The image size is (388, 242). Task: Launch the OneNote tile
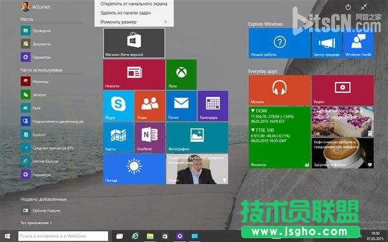click(x=150, y=137)
